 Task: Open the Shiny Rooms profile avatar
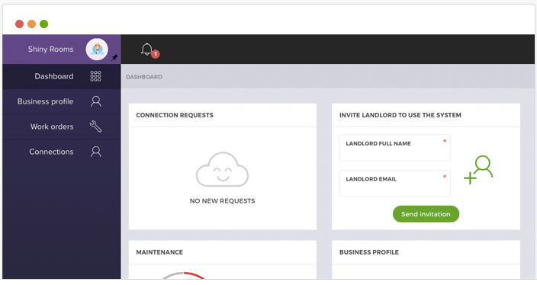[x=97, y=50]
